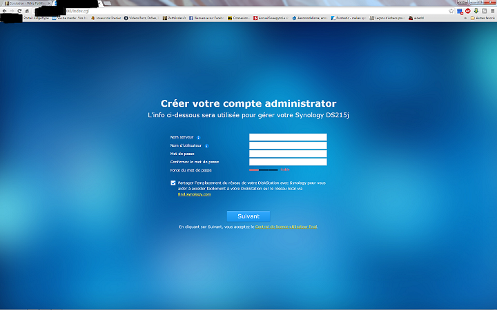Open the AccueilSweepytoLe bookmark
The width and height of the screenshot is (497, 310).
(271, 18)
